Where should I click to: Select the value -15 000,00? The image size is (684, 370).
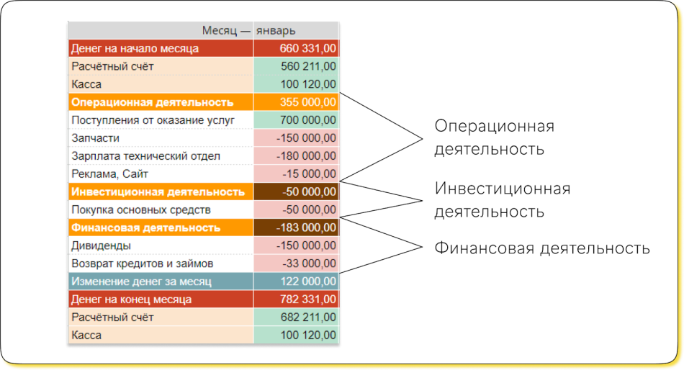pyautogui.click(x=296, y=173)
